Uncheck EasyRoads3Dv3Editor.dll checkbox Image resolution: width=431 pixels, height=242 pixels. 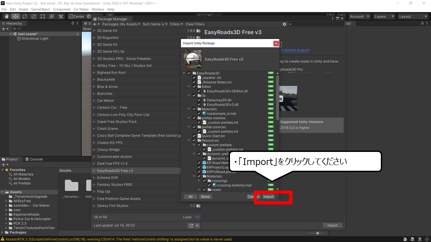click(x=199, y=91)
